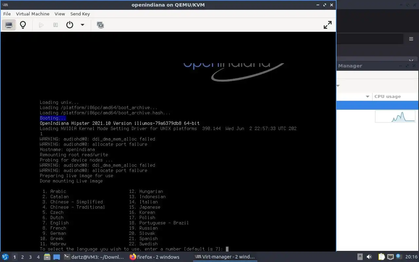Screen dimensions: 419x262
Task: Expand hidden system tray icons
Action: (360, 257)
